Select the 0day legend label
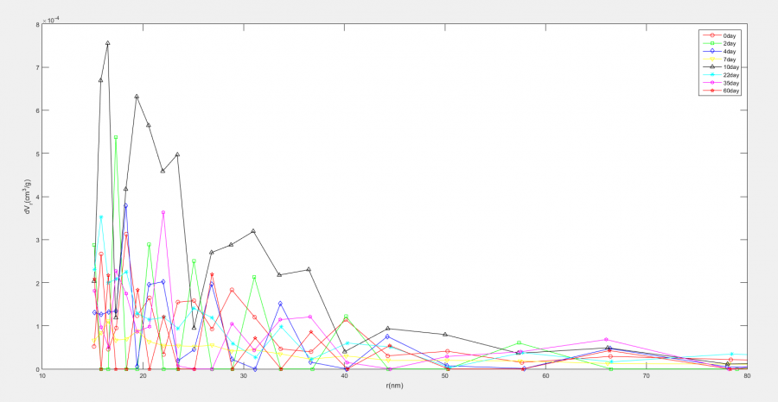778x402 pixels. tap(729, 35)
